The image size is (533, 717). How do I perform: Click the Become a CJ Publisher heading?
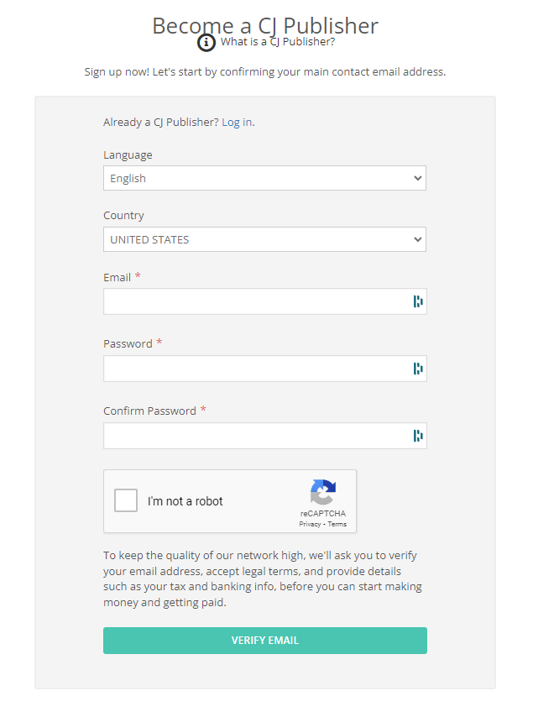[265, 25]
